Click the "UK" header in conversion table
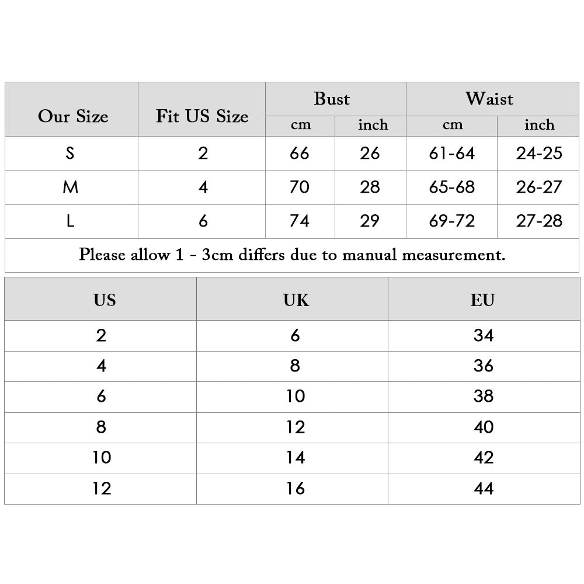 [x=296, y=300]
